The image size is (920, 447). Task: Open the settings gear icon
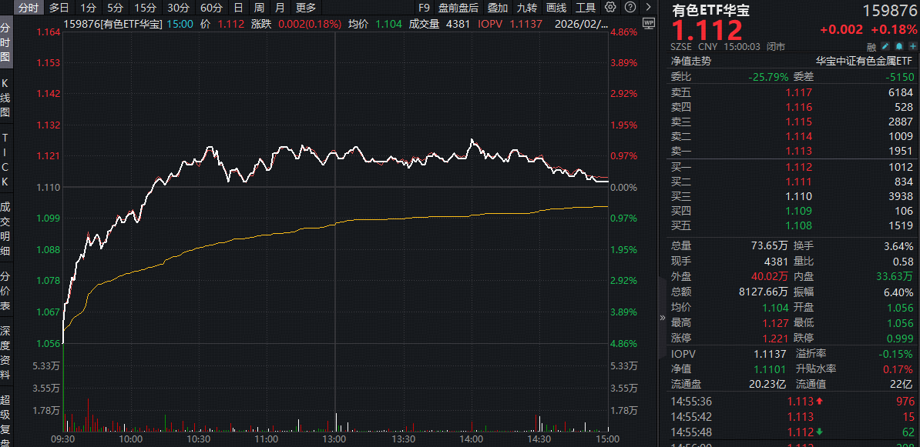point(610,8)
